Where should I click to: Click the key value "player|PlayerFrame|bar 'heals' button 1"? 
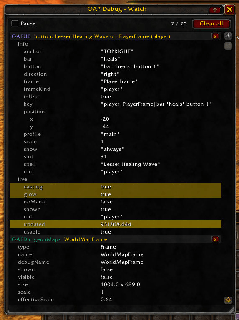tap(156, 104)
